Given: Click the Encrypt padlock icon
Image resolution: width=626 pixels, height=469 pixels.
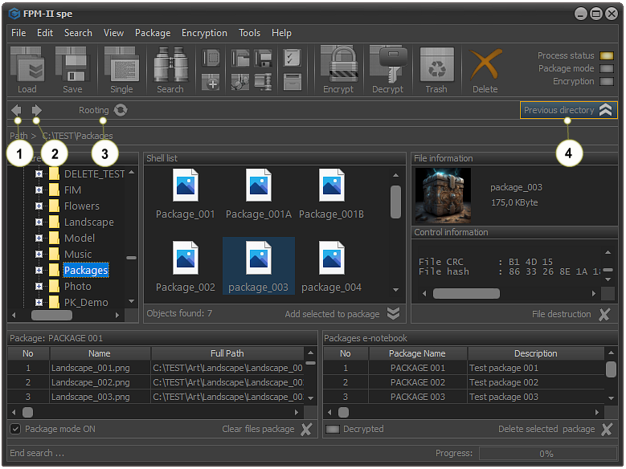Looking at the screenshot, I should point(338,65).
